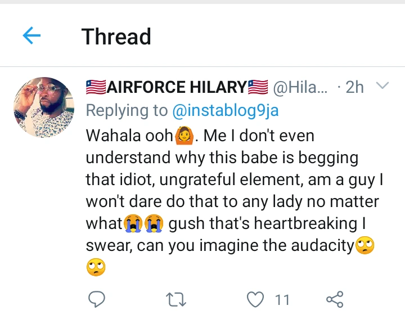Go back using the blue arrow
Image resolution: width=405 pixels, height=319 pixels.
31,37
